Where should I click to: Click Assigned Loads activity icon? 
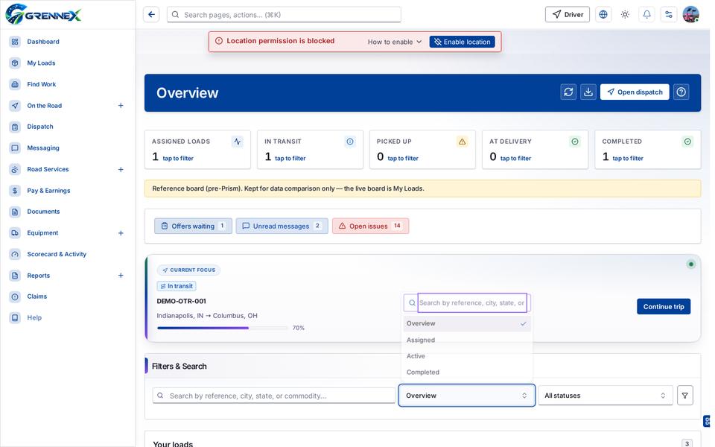coord(238,142)
